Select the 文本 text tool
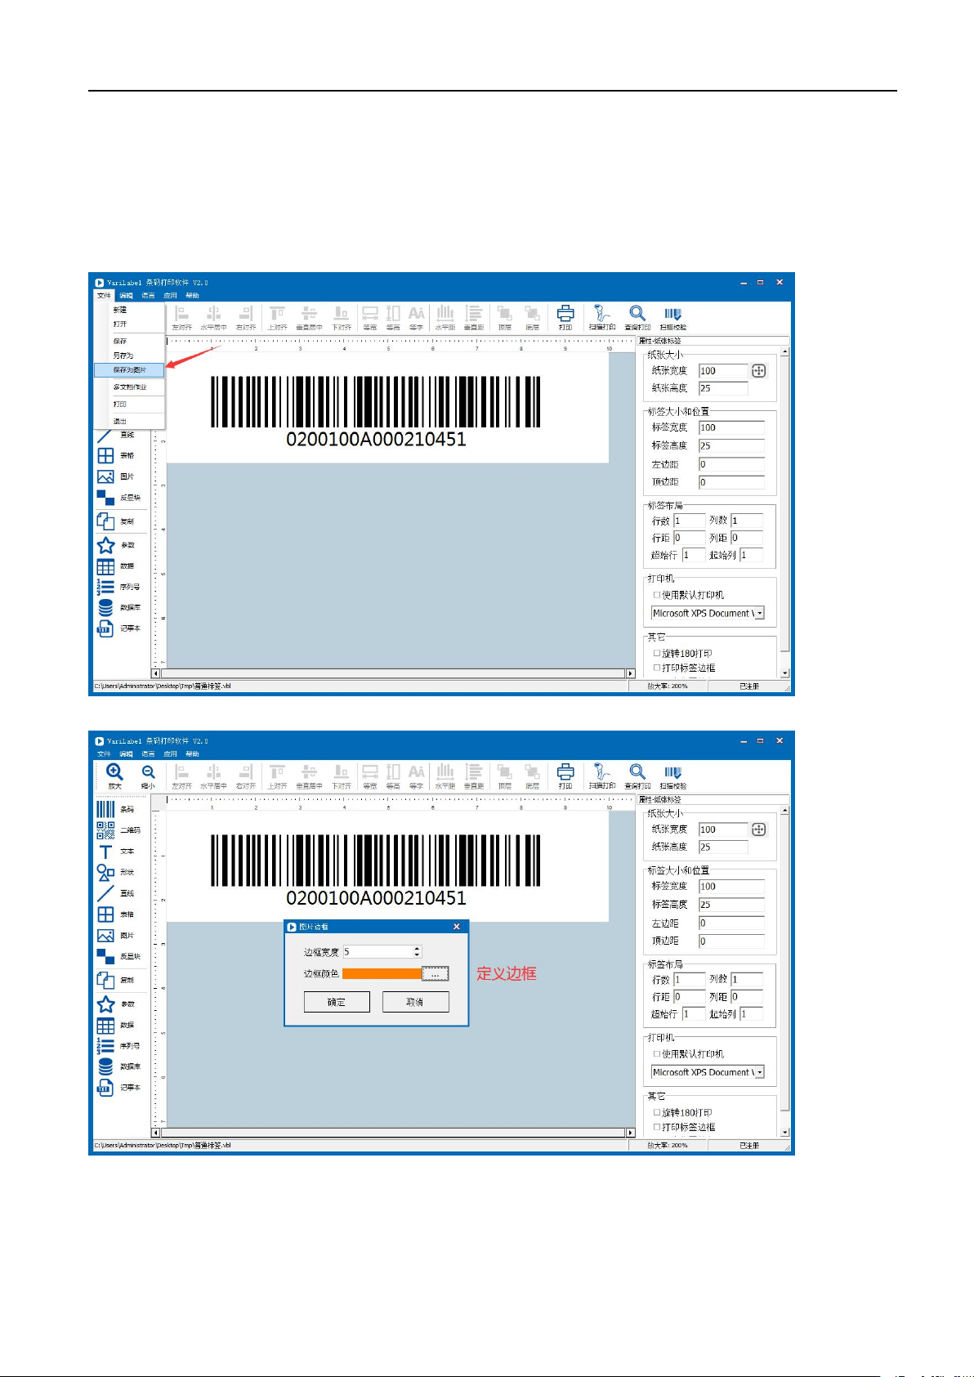The width and height of the screenshot is (974, 1377). point(105,852)
